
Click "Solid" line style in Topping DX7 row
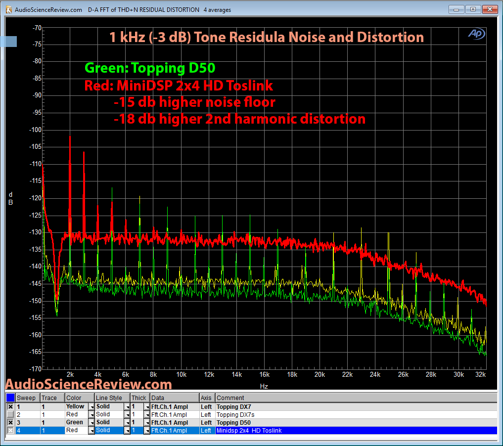(x=109, y=406)
